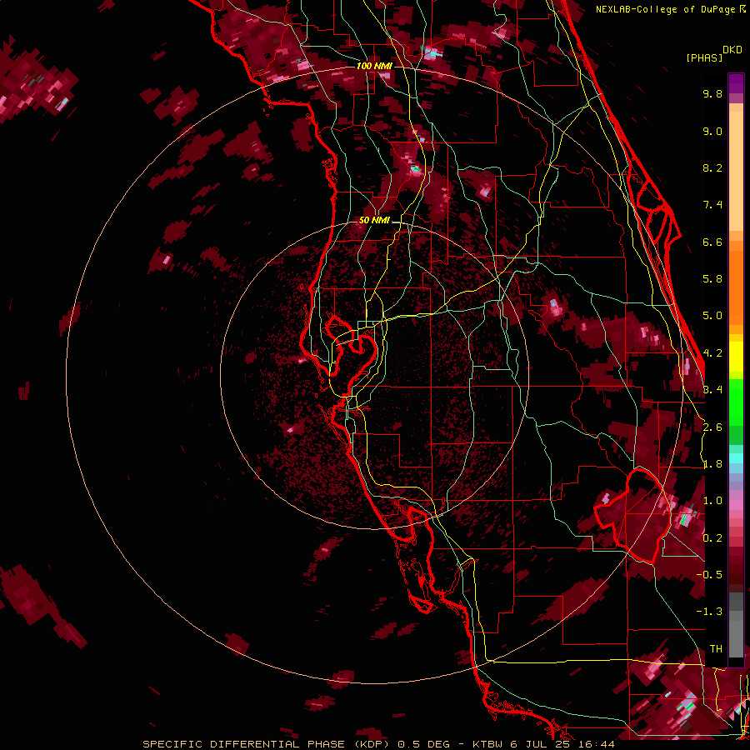
Task: Click the 6 JUL 25 date text
Action: click(542, 744)
